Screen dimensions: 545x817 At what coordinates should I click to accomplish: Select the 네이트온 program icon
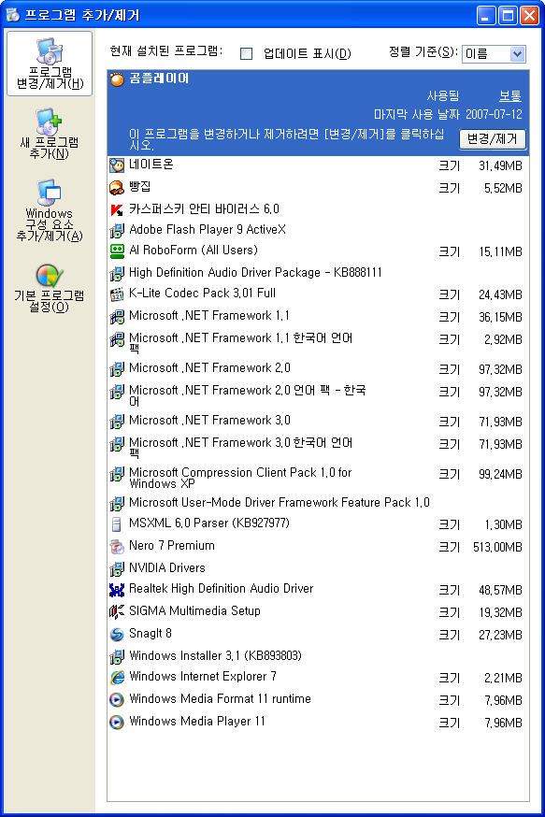(117, 165)
